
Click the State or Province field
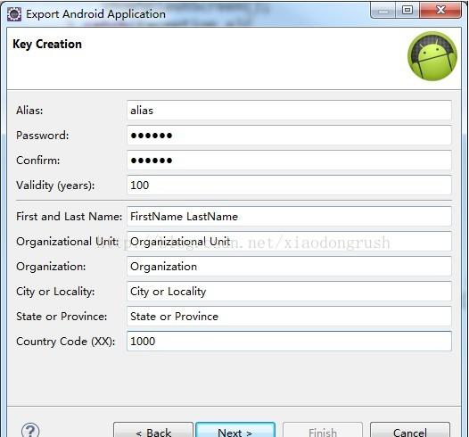point(289,317)
